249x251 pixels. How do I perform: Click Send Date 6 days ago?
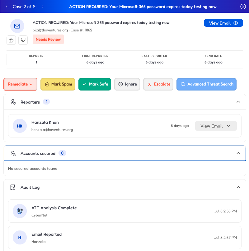(x=214, y=62)
